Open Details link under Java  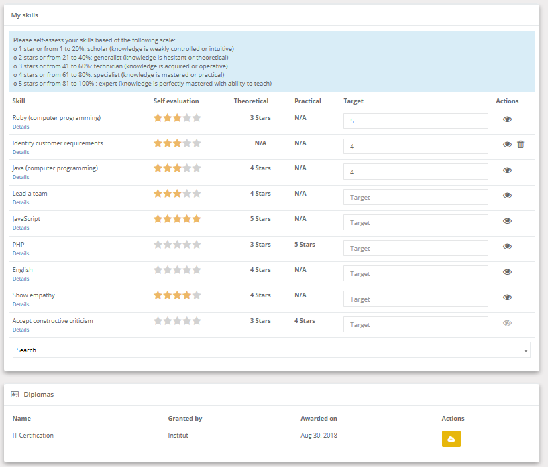[x=21, y=177]
